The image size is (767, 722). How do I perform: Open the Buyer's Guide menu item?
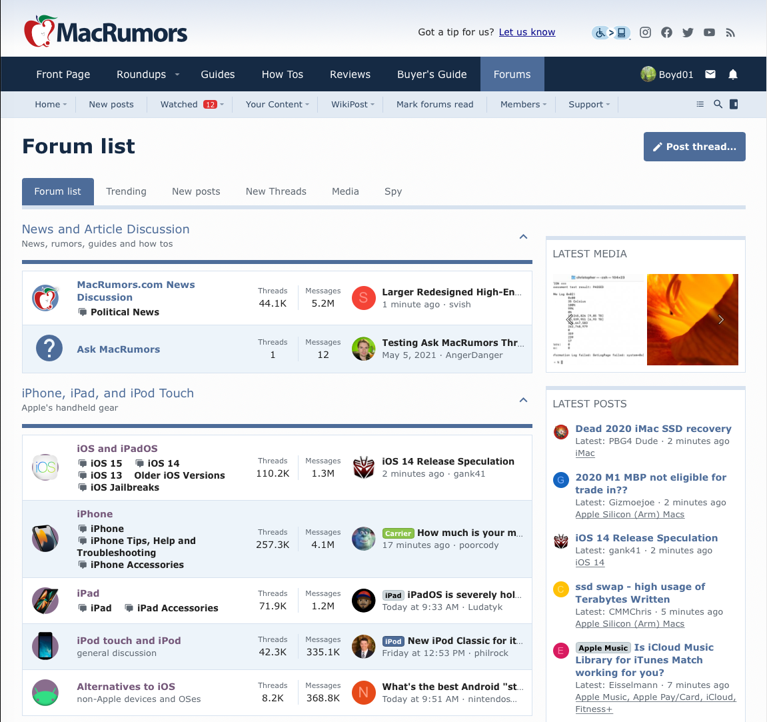click(432, 75)
